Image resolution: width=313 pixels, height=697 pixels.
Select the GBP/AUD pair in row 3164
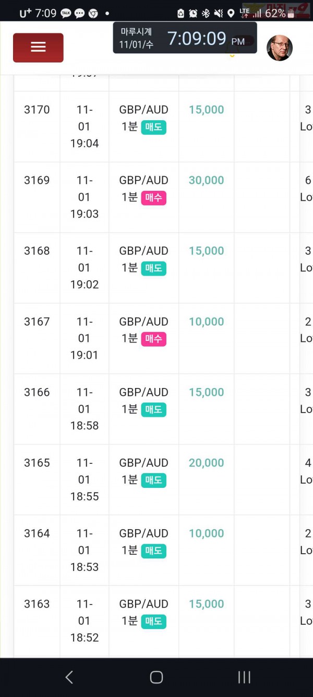tap(143, 533)
